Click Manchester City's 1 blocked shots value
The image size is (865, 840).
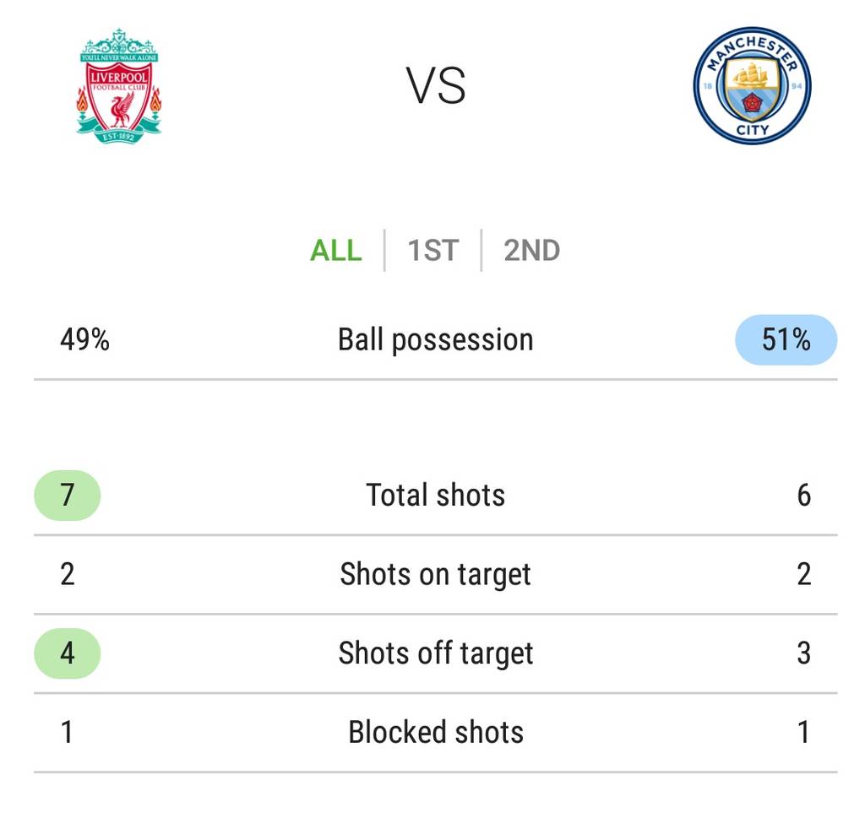(x=803, y=732)
